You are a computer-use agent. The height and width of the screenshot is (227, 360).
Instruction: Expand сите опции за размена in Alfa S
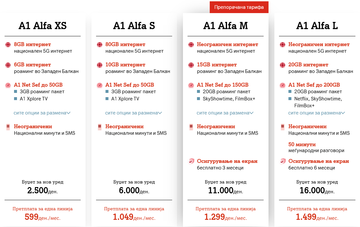point(134,113)
